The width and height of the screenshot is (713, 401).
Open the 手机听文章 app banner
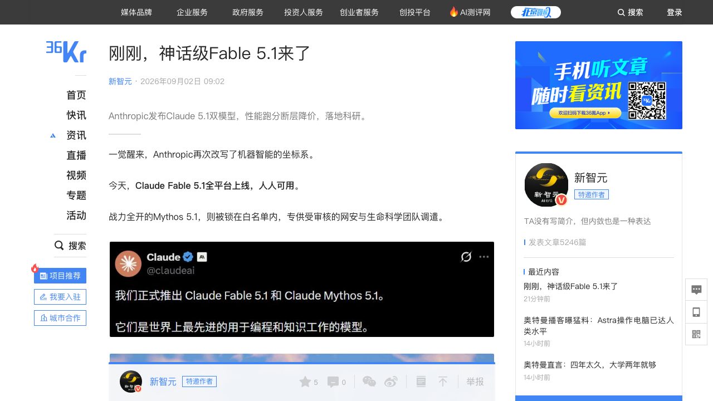(599, 85)
